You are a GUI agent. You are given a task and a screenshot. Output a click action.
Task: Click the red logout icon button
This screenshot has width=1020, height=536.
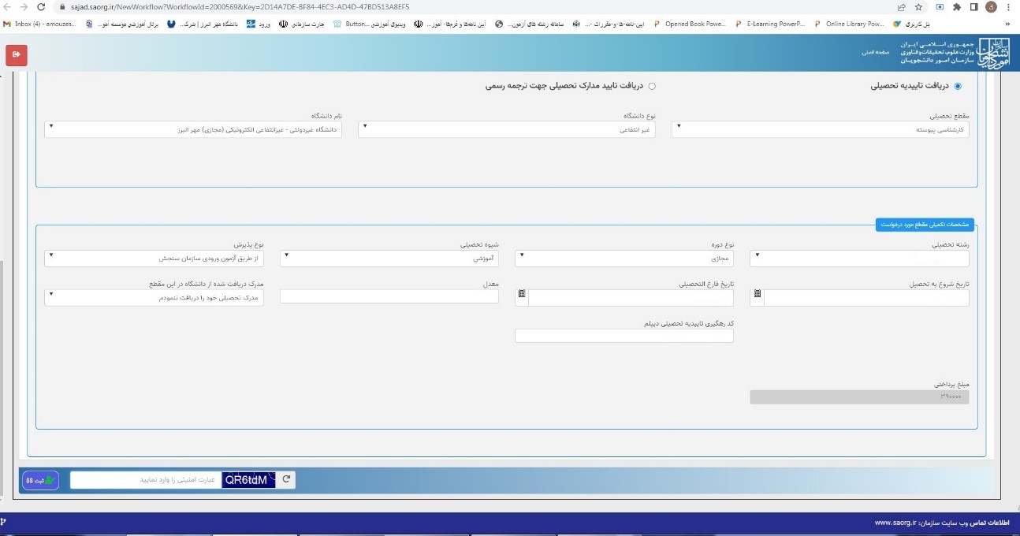click(x=17, y=54)
